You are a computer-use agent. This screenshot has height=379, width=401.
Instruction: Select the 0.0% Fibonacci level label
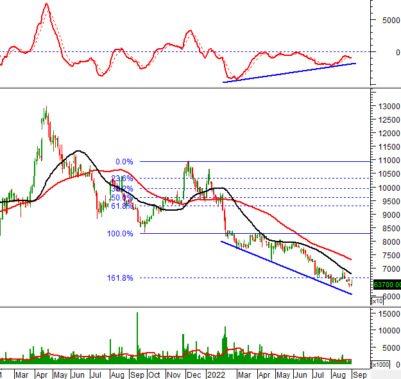pos(124,162)
